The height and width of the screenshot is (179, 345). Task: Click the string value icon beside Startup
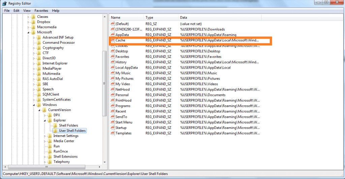point(113,128)
